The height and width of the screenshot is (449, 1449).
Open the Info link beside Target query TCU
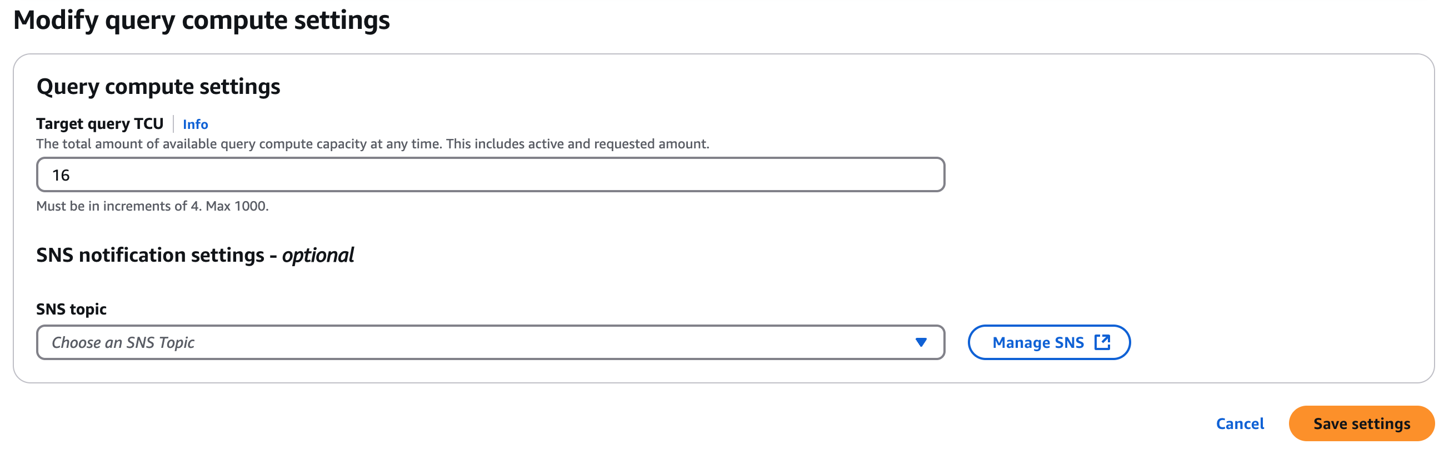195,124
